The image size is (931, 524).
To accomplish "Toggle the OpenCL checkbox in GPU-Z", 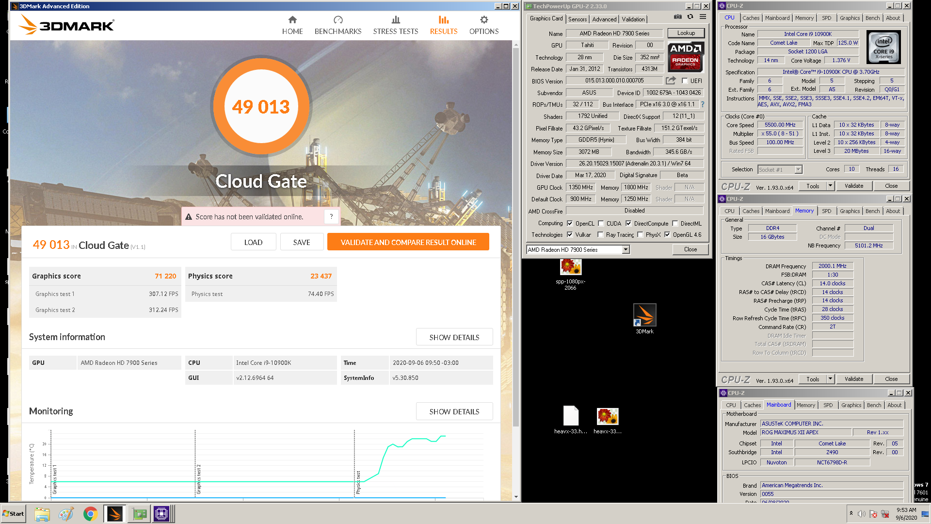I will (x=570, y=224).
